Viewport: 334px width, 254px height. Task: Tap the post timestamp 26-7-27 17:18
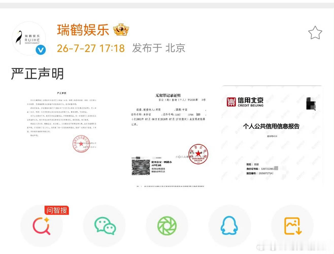tap(91, 48)
